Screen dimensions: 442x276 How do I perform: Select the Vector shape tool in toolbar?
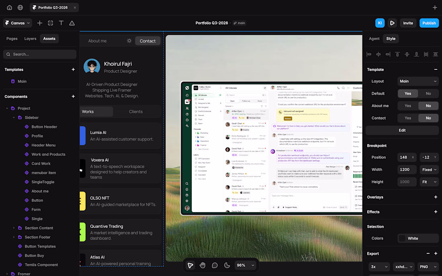click(72, 23)
